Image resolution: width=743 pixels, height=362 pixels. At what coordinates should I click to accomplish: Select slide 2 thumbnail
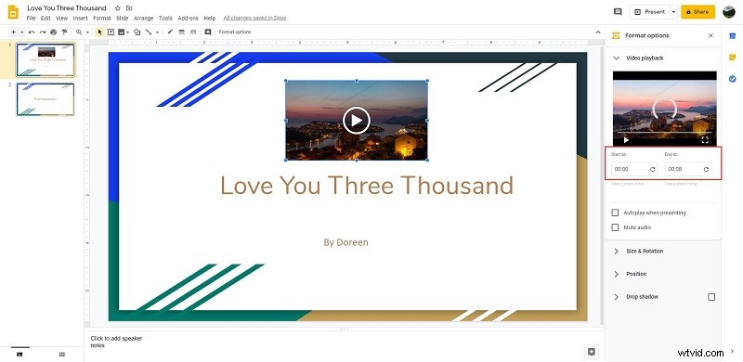(x=46, y=99)
